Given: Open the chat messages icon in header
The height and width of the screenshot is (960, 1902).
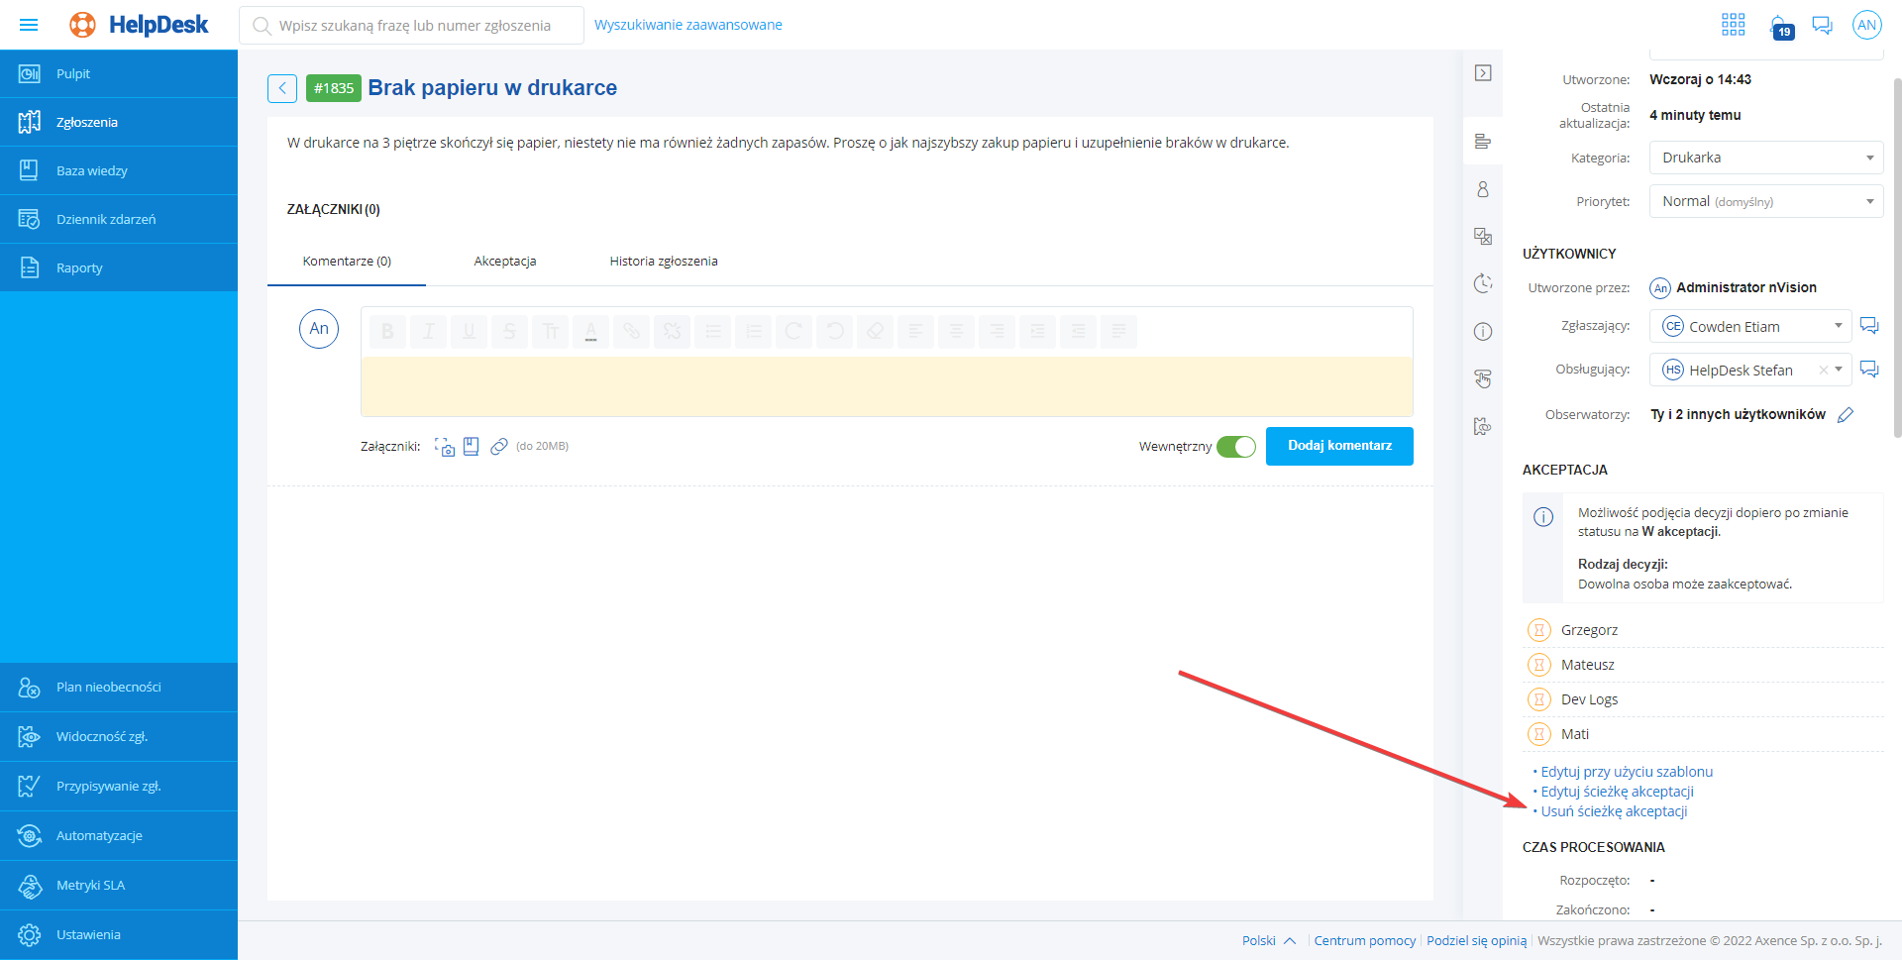Looking at the screenshot, I should [1822, 25].
